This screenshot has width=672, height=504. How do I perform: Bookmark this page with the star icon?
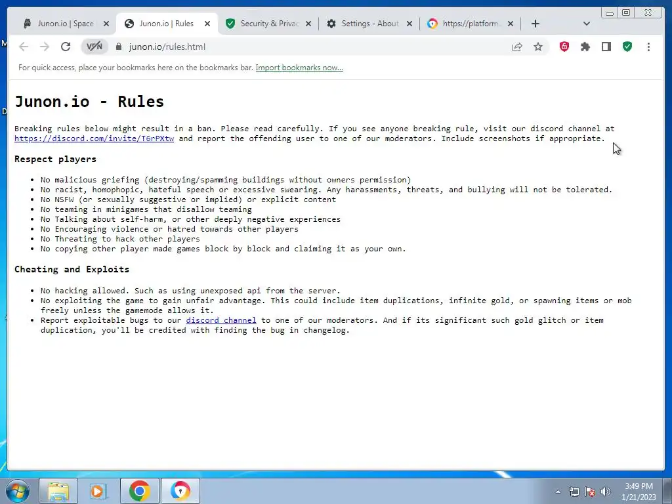tap(538, 47)
